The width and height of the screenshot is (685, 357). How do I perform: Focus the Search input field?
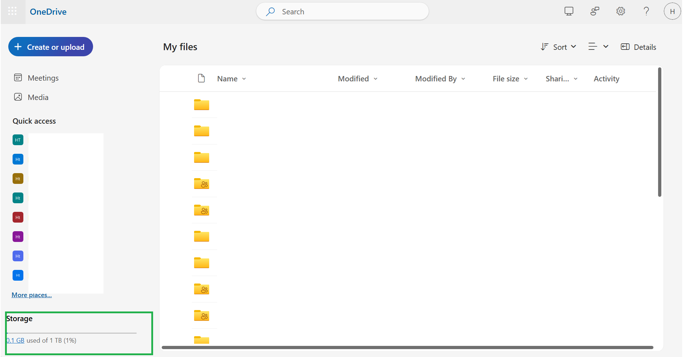tap(342, 11)
